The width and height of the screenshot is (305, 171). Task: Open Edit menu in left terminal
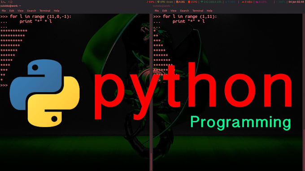coord(12,11)
